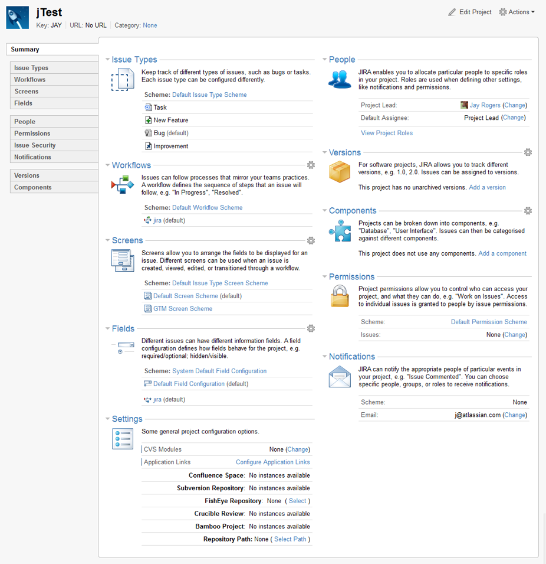The width and height of the screenshot is (546, 564).
Task: Click the Bug issue type icon
Action: pyautogui.click(x=148, y=133)
